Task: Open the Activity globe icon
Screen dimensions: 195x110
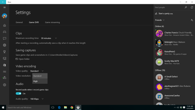Action: 5,45
